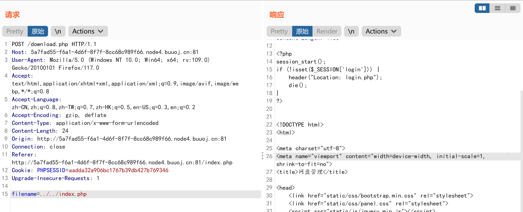Click the Content-Length: 24 header
Viewport: 523px width, 212px height.
(40, 131)
